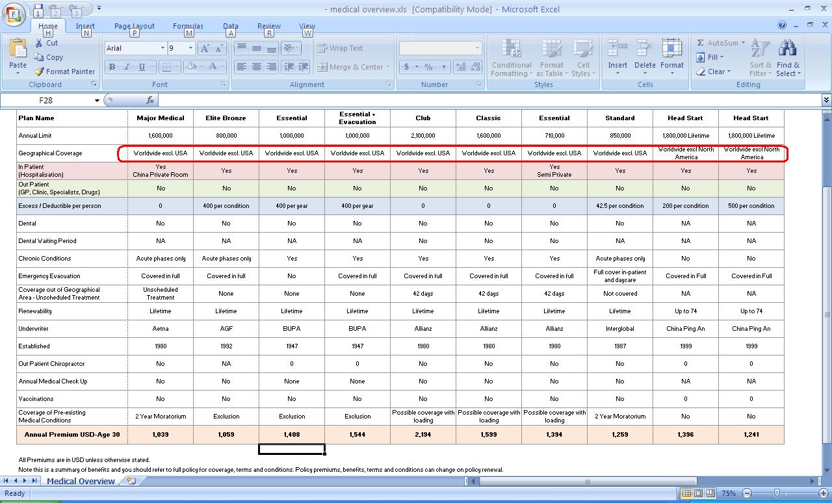Open Sort & Filter options
The width and height of the screenshot is (832, 503).
click(760, 58)
